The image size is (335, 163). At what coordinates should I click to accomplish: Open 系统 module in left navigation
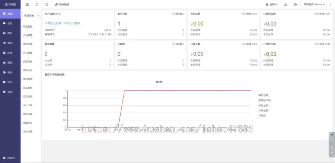10,92
